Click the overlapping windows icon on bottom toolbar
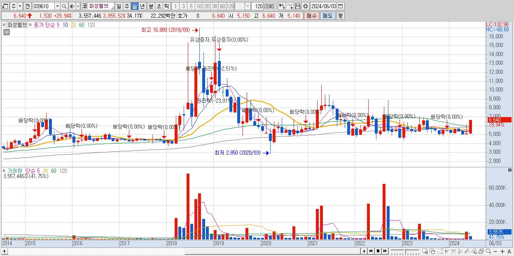The image size is (514, 256). click(x=432, y=251)
